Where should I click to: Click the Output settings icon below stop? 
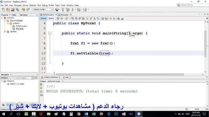click(x=41, y=95)
